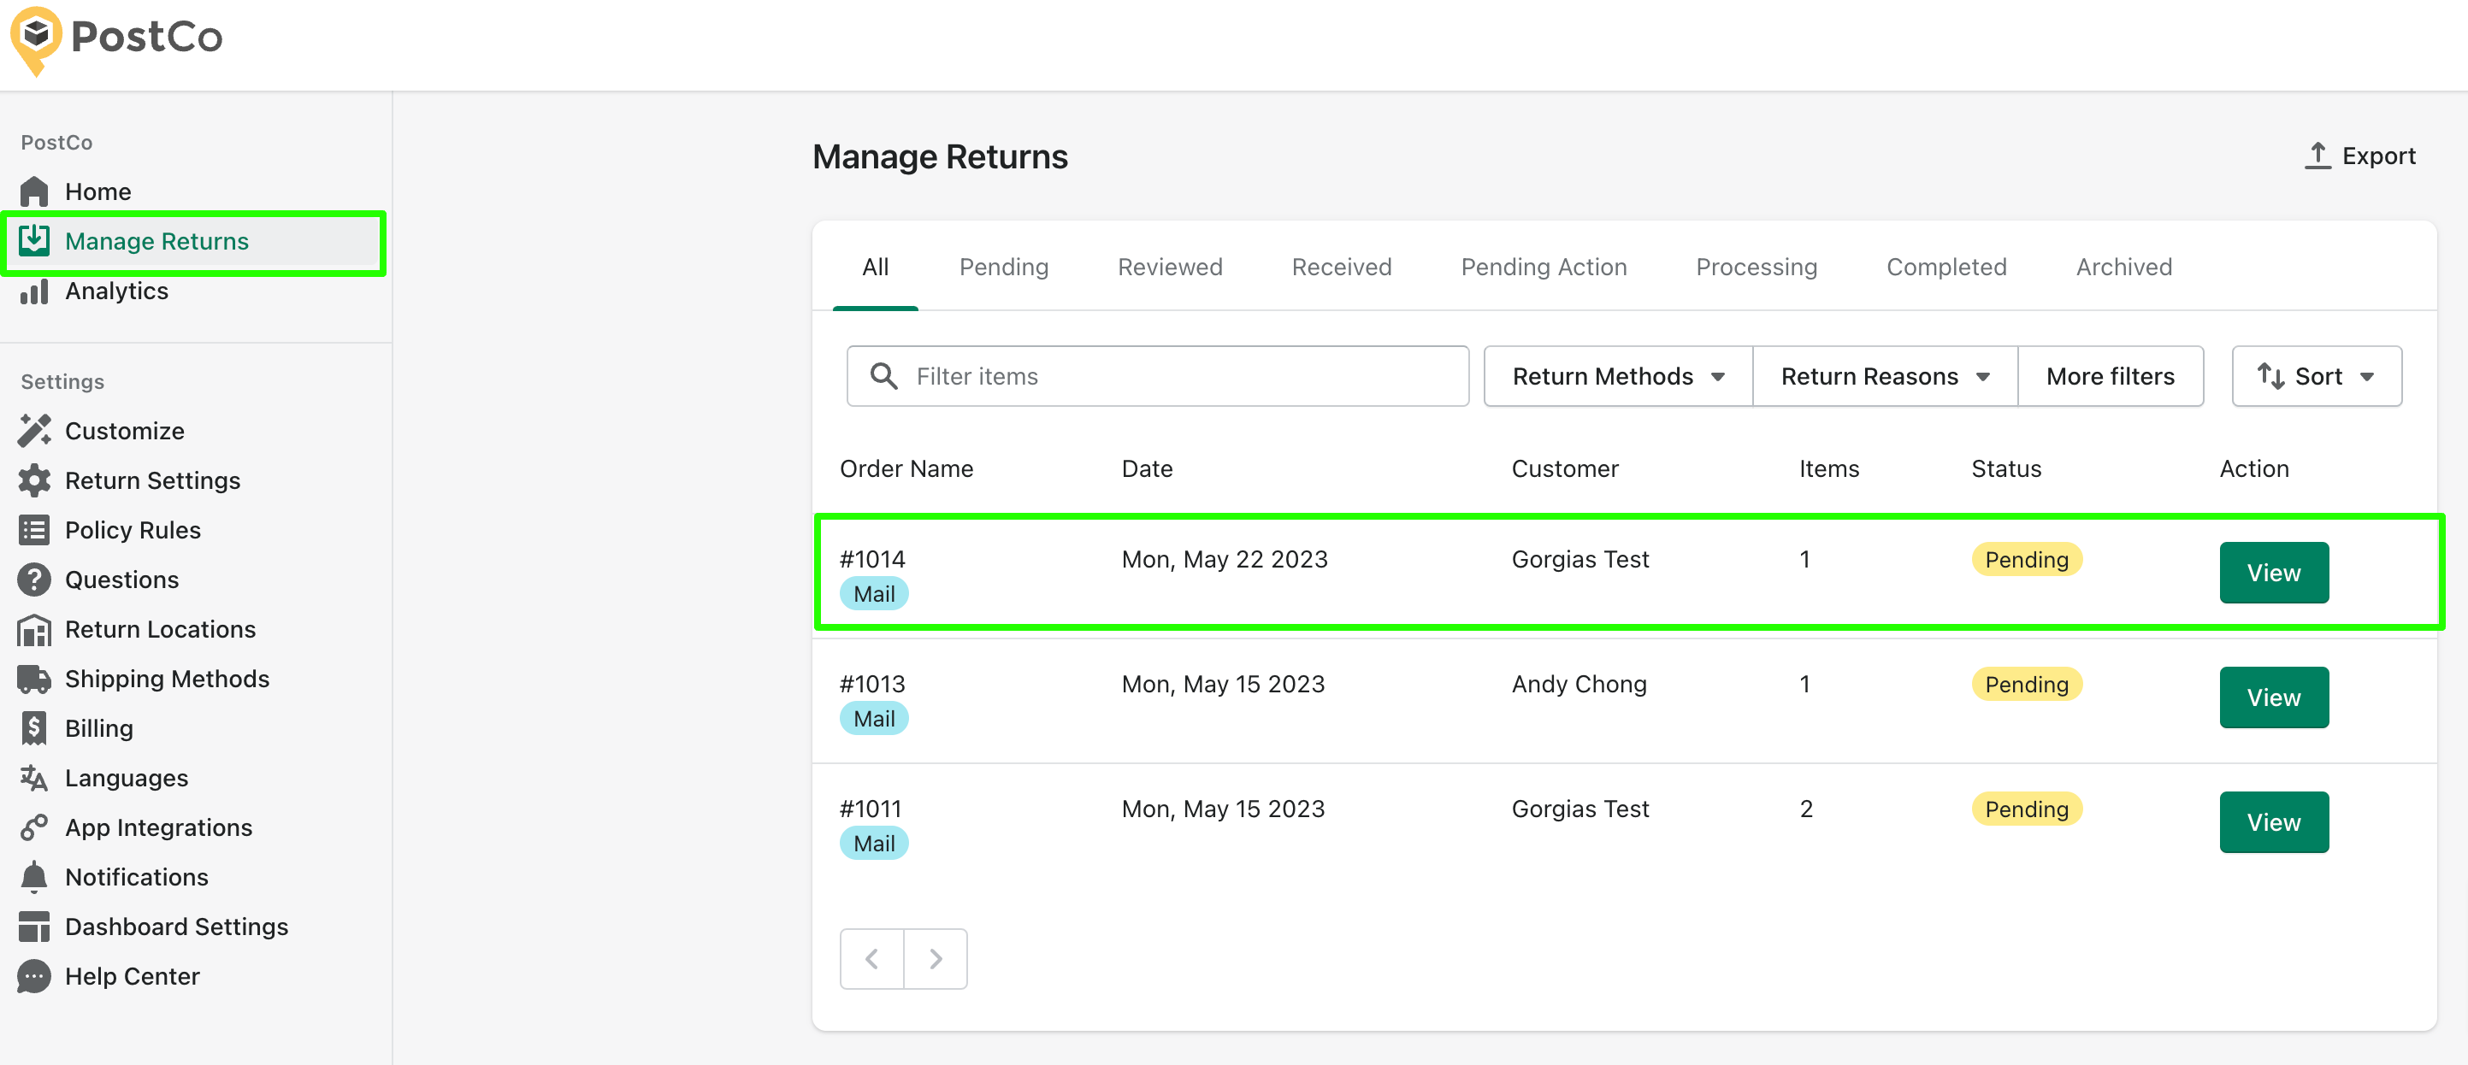The height and width of the screenshot is (1065, 2468).
Task: Click the Export upload arrow icon
Action: click(x=2317, y=156)
